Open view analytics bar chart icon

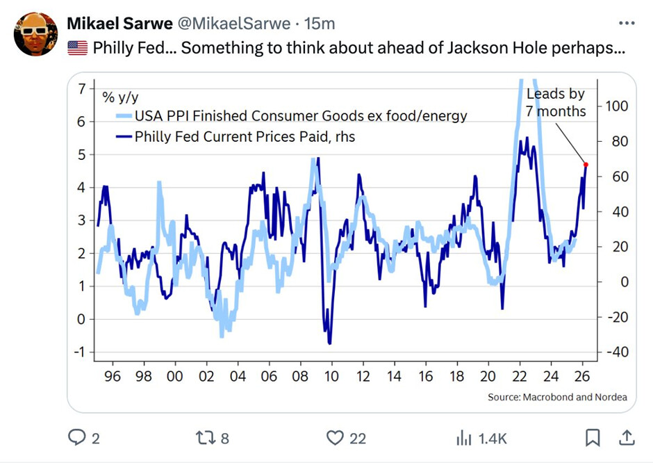point(463,438)
